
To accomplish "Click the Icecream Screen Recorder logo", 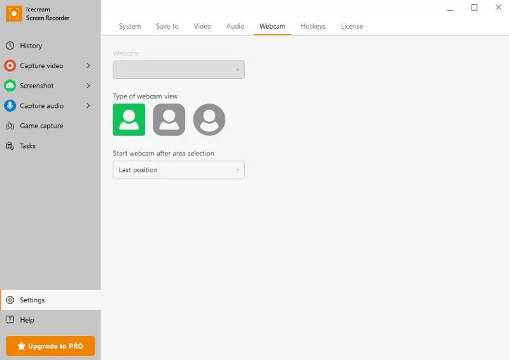I will point(14,13).
